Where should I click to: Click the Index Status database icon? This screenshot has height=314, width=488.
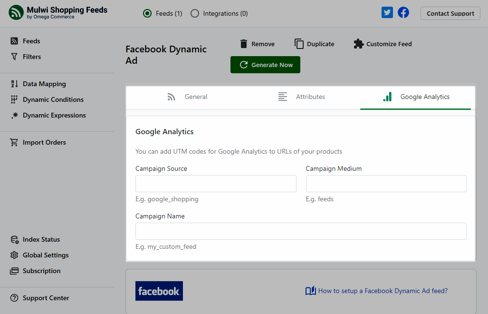pyautogui.click(x=14, y=239)
